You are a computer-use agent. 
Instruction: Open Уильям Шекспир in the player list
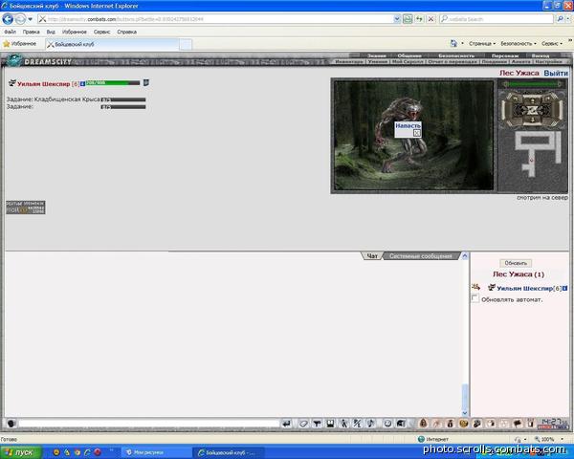pyautogui.click(x=524, y=288)
